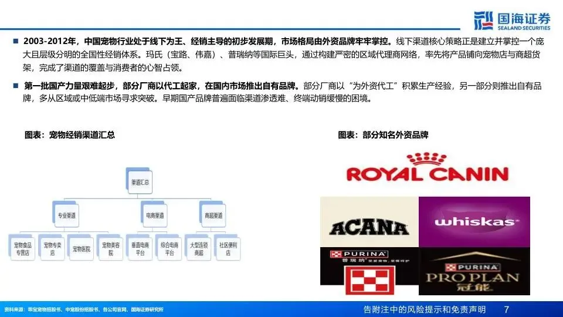This screenshot has width=563, height=317.
Task: Select the 专业渠道 node
Action: click(x=66, y=215)
